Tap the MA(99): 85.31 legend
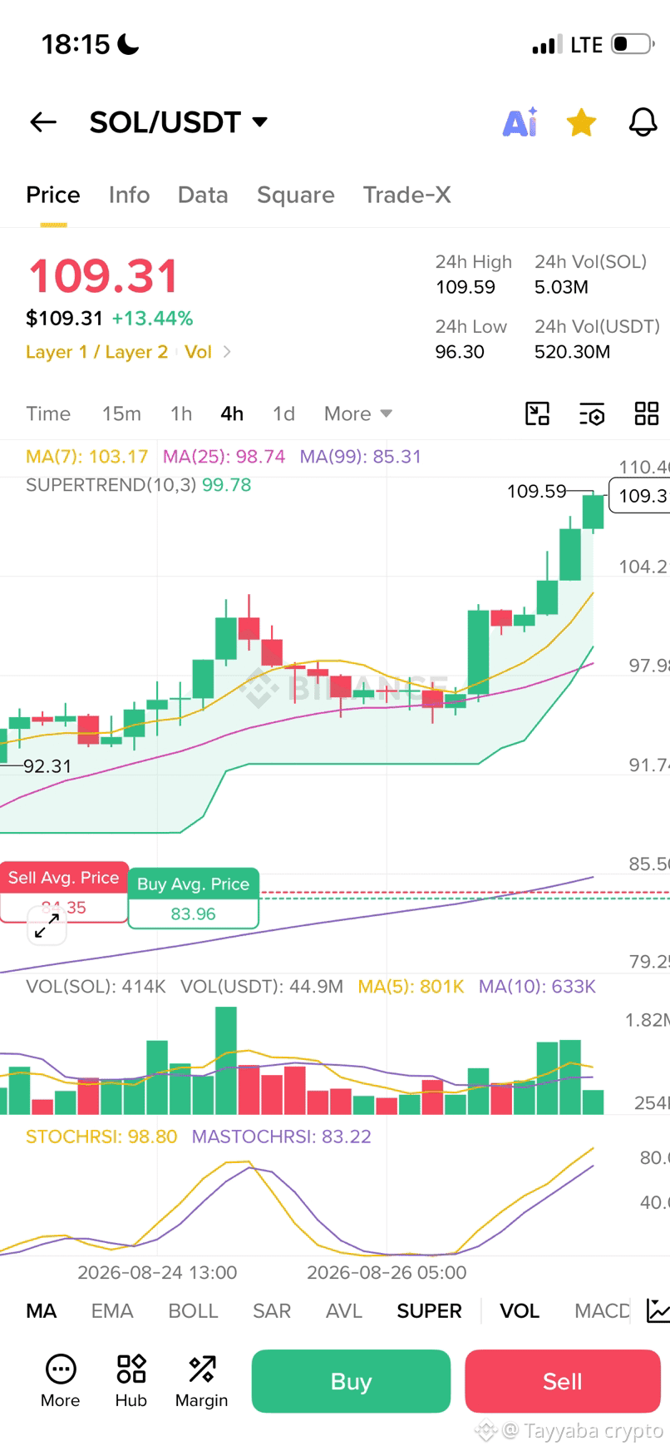 pyautogui.click(x=361, y=457)
